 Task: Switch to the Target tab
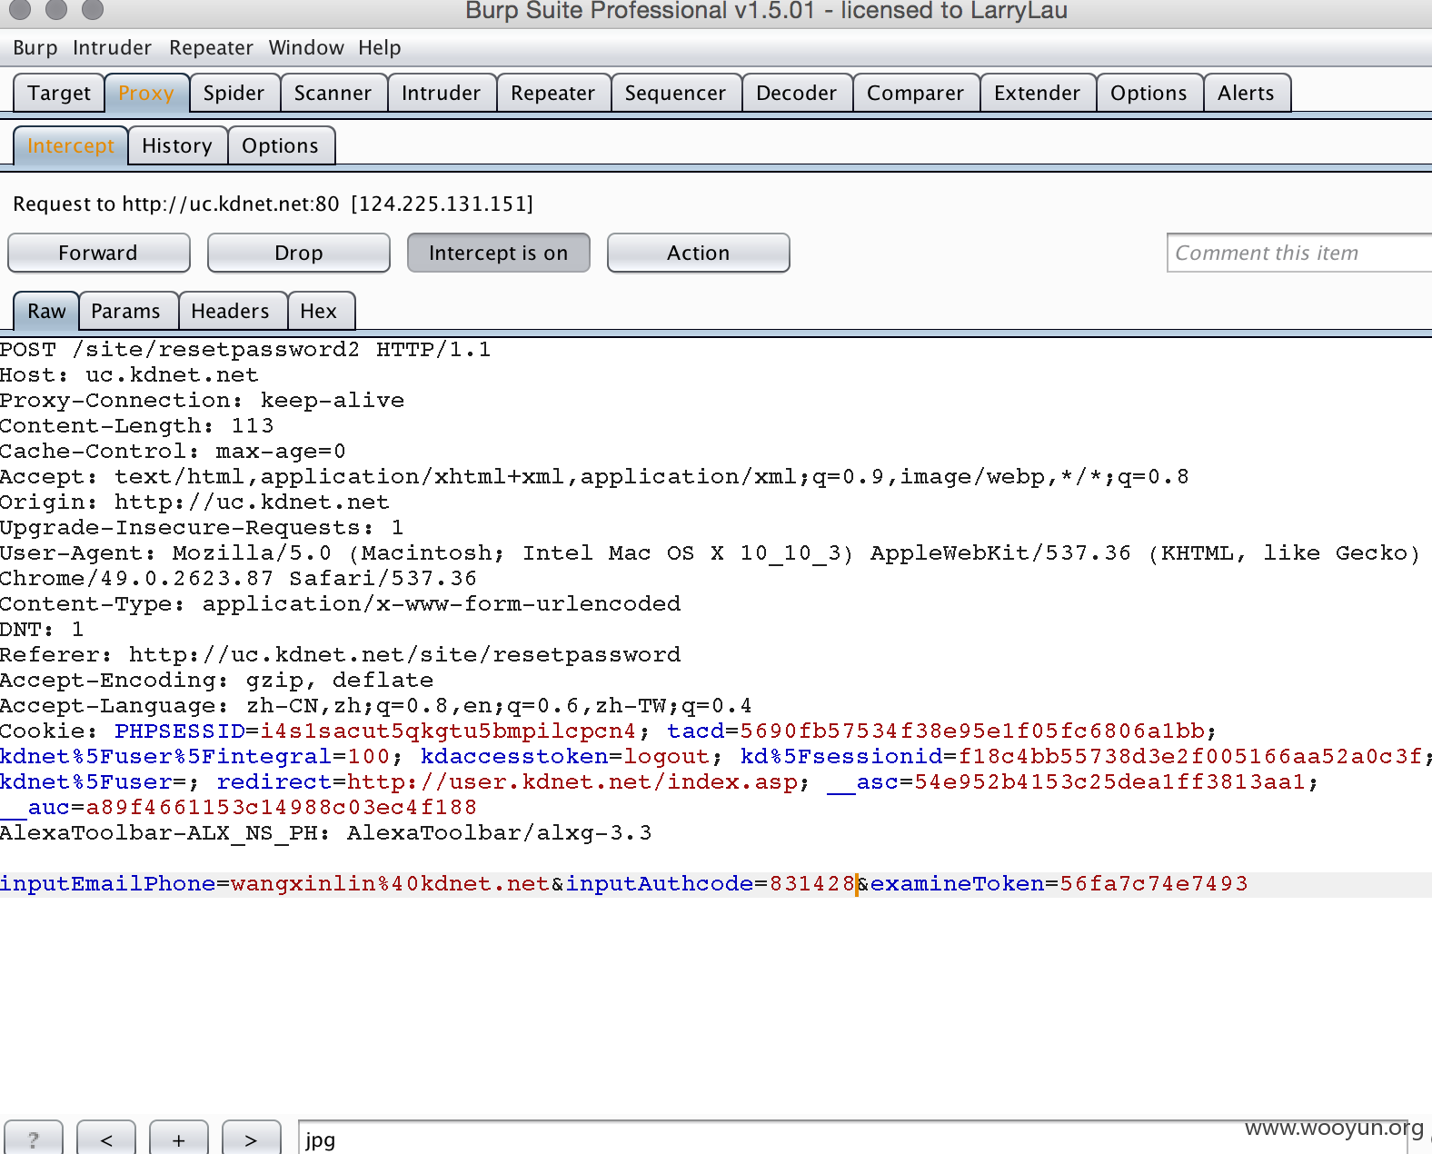59,93
